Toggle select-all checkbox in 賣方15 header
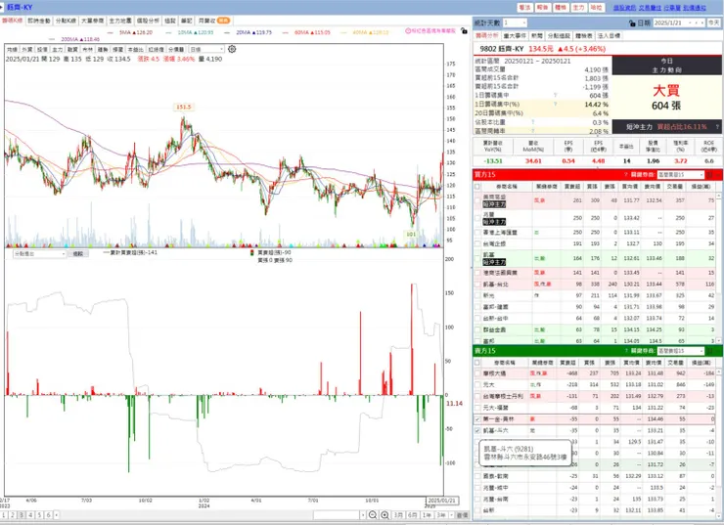The width and height of the screenshot is (724, 525). [x=477, y=363]
